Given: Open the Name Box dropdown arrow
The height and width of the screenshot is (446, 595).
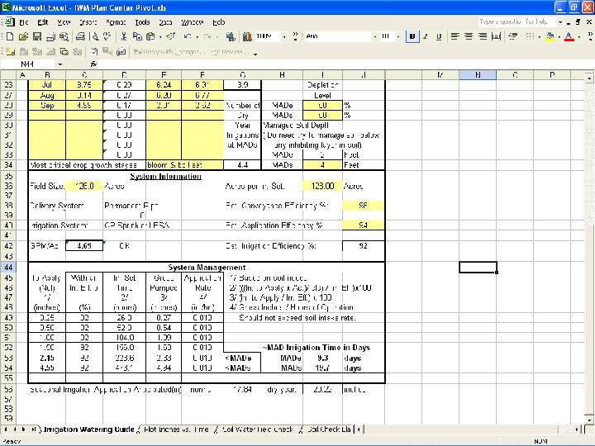Looking at the screenshot, I should click(60, 64).
